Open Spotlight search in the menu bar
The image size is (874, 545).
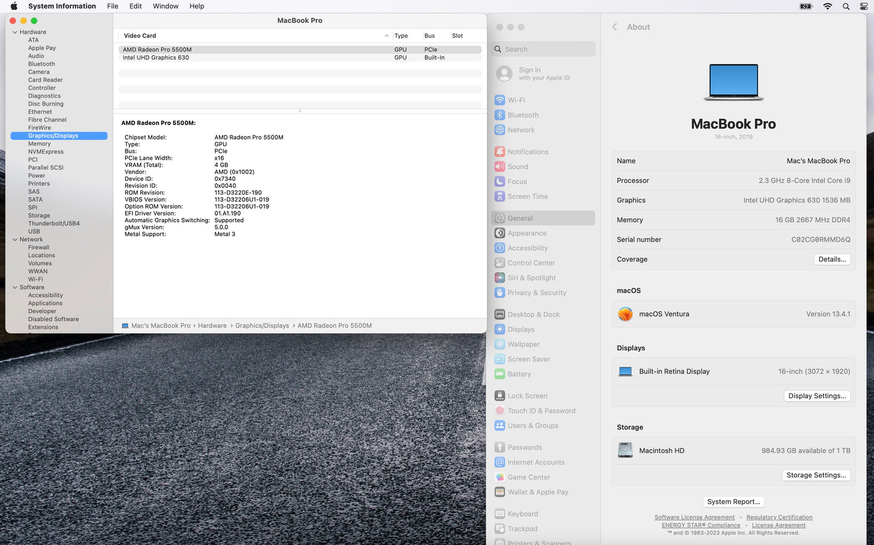point(846,6)
